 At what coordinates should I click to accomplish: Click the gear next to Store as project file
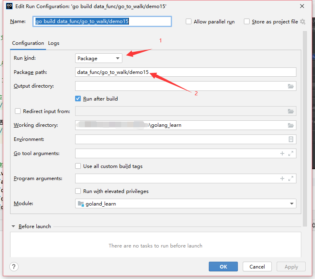point(303,22)
